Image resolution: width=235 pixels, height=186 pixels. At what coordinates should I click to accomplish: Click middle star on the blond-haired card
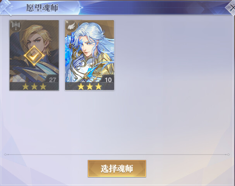pyautogui.click(x=34, y=86)
